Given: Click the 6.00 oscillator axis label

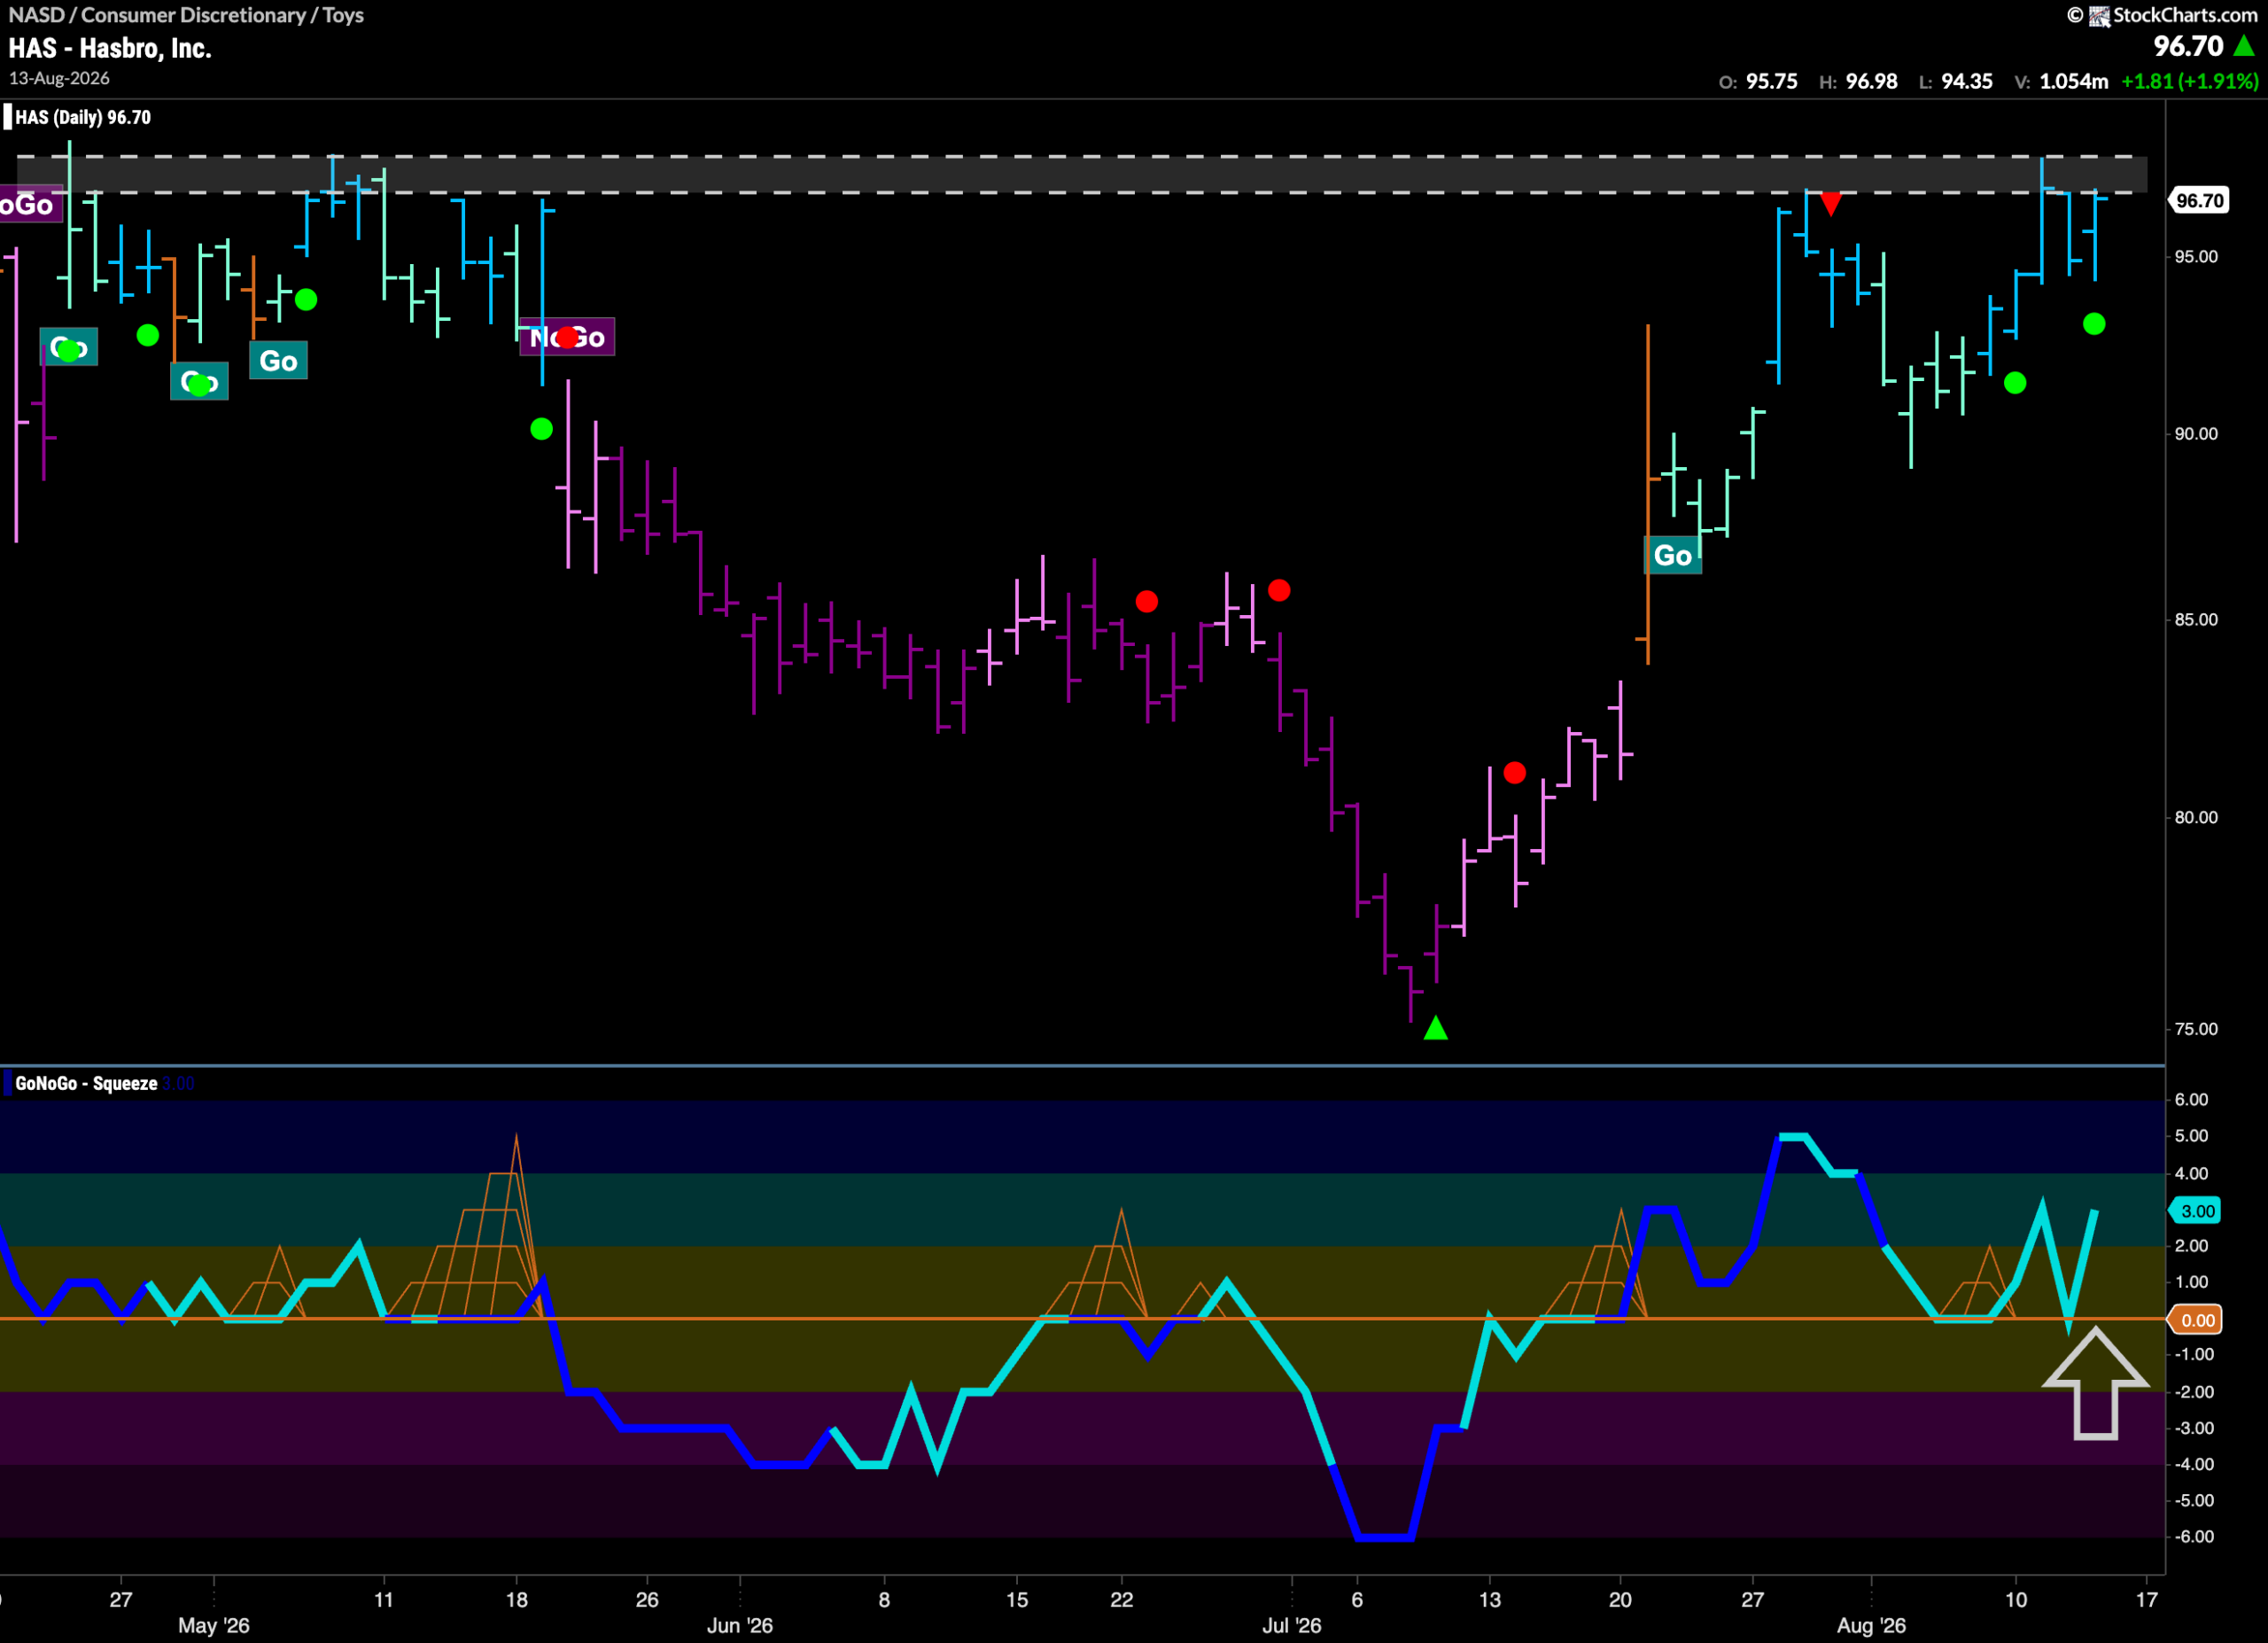Looking at the screenshot, I should [x=2191, y=1099].
